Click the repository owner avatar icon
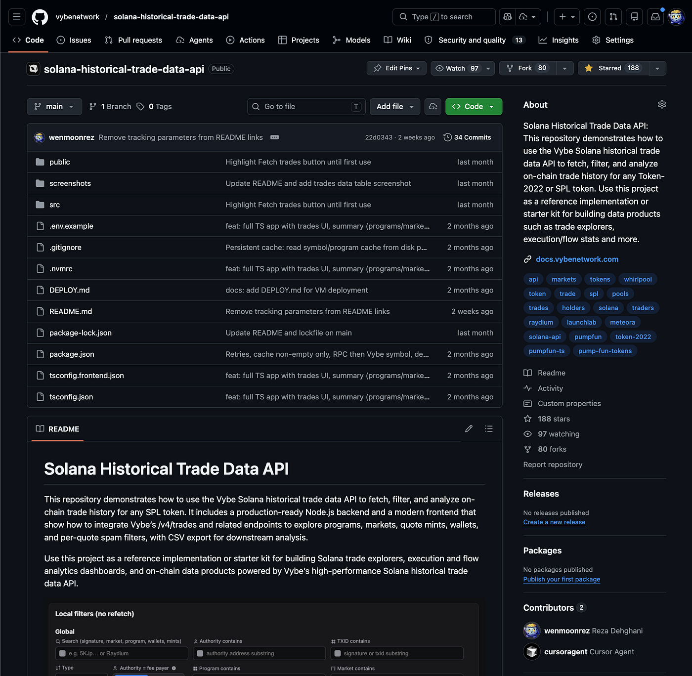 click(33, 69)
